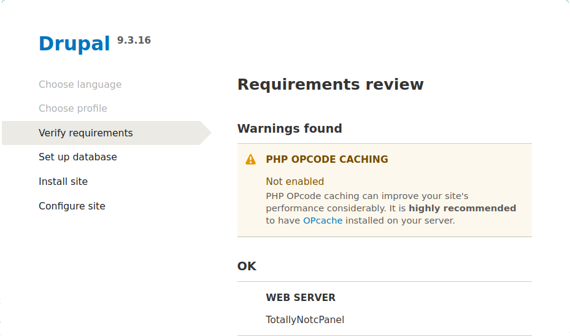570x336 pixels.
Task: Select the Choose profile step
Action: (72, 109)
